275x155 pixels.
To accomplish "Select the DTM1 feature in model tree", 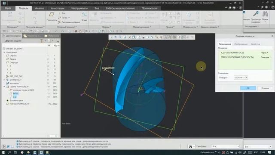I will click(x=15, y=93).
